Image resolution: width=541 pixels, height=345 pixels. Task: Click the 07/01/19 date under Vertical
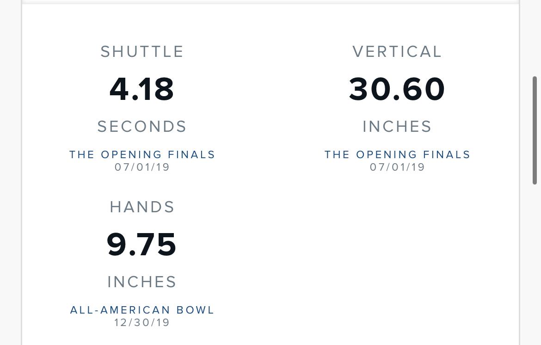tap(398, 167)
